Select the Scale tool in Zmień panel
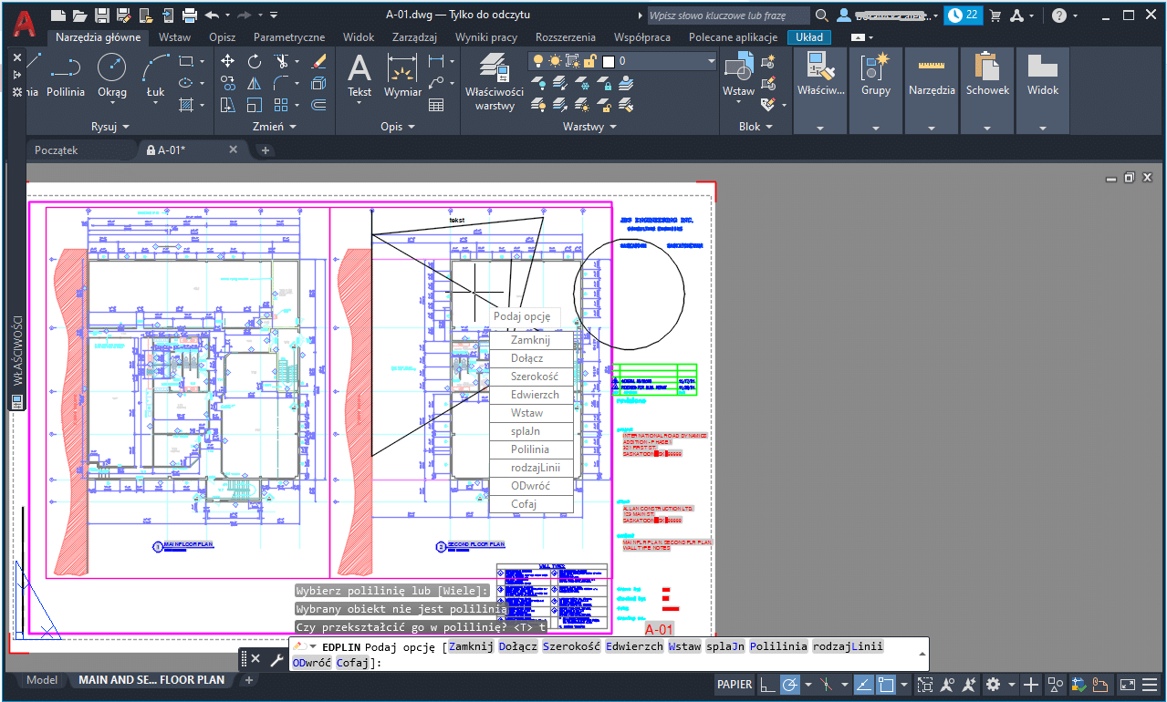Screen dimensions: 1167x702 [255, 105]
